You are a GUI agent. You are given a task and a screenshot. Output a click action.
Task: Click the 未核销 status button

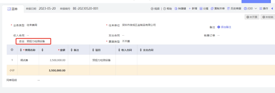268,17
